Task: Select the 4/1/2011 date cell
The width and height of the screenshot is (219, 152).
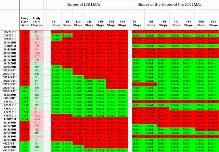Action: [10, 98]
